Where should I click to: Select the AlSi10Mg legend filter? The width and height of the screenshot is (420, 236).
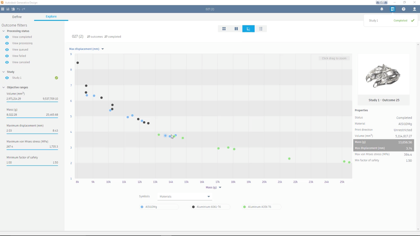(159, 207)
